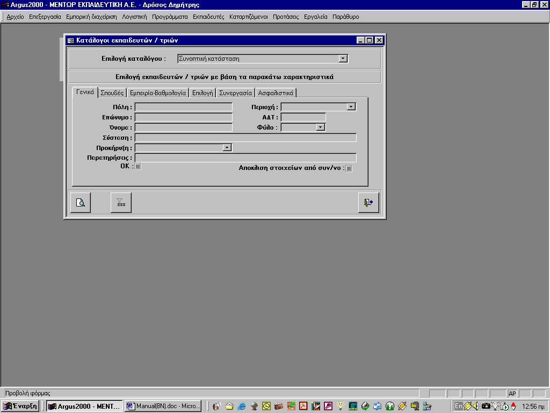This screenshot has height=413, width=550.
Task: Switch to the Σπουδές tab
Action: tap(112, 92)
